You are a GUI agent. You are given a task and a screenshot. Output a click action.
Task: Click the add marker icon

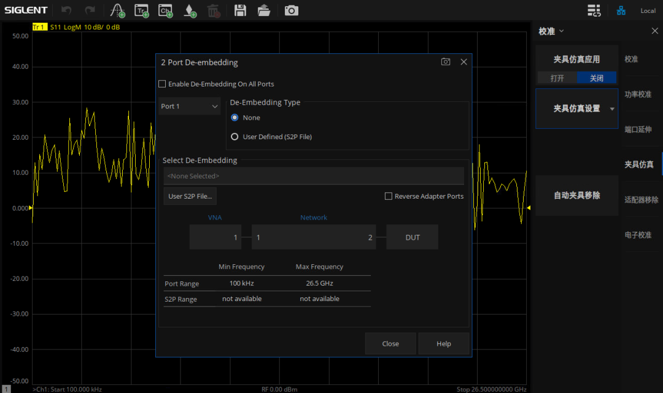click(190, 10)
